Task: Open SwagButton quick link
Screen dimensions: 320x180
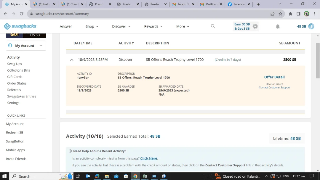Action: [15, 141]
